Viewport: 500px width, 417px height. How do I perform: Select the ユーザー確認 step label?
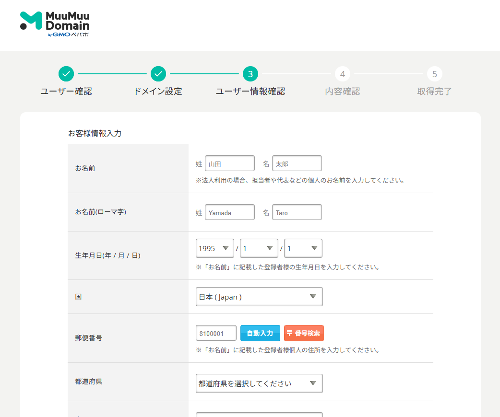click(x=66, y=92)
